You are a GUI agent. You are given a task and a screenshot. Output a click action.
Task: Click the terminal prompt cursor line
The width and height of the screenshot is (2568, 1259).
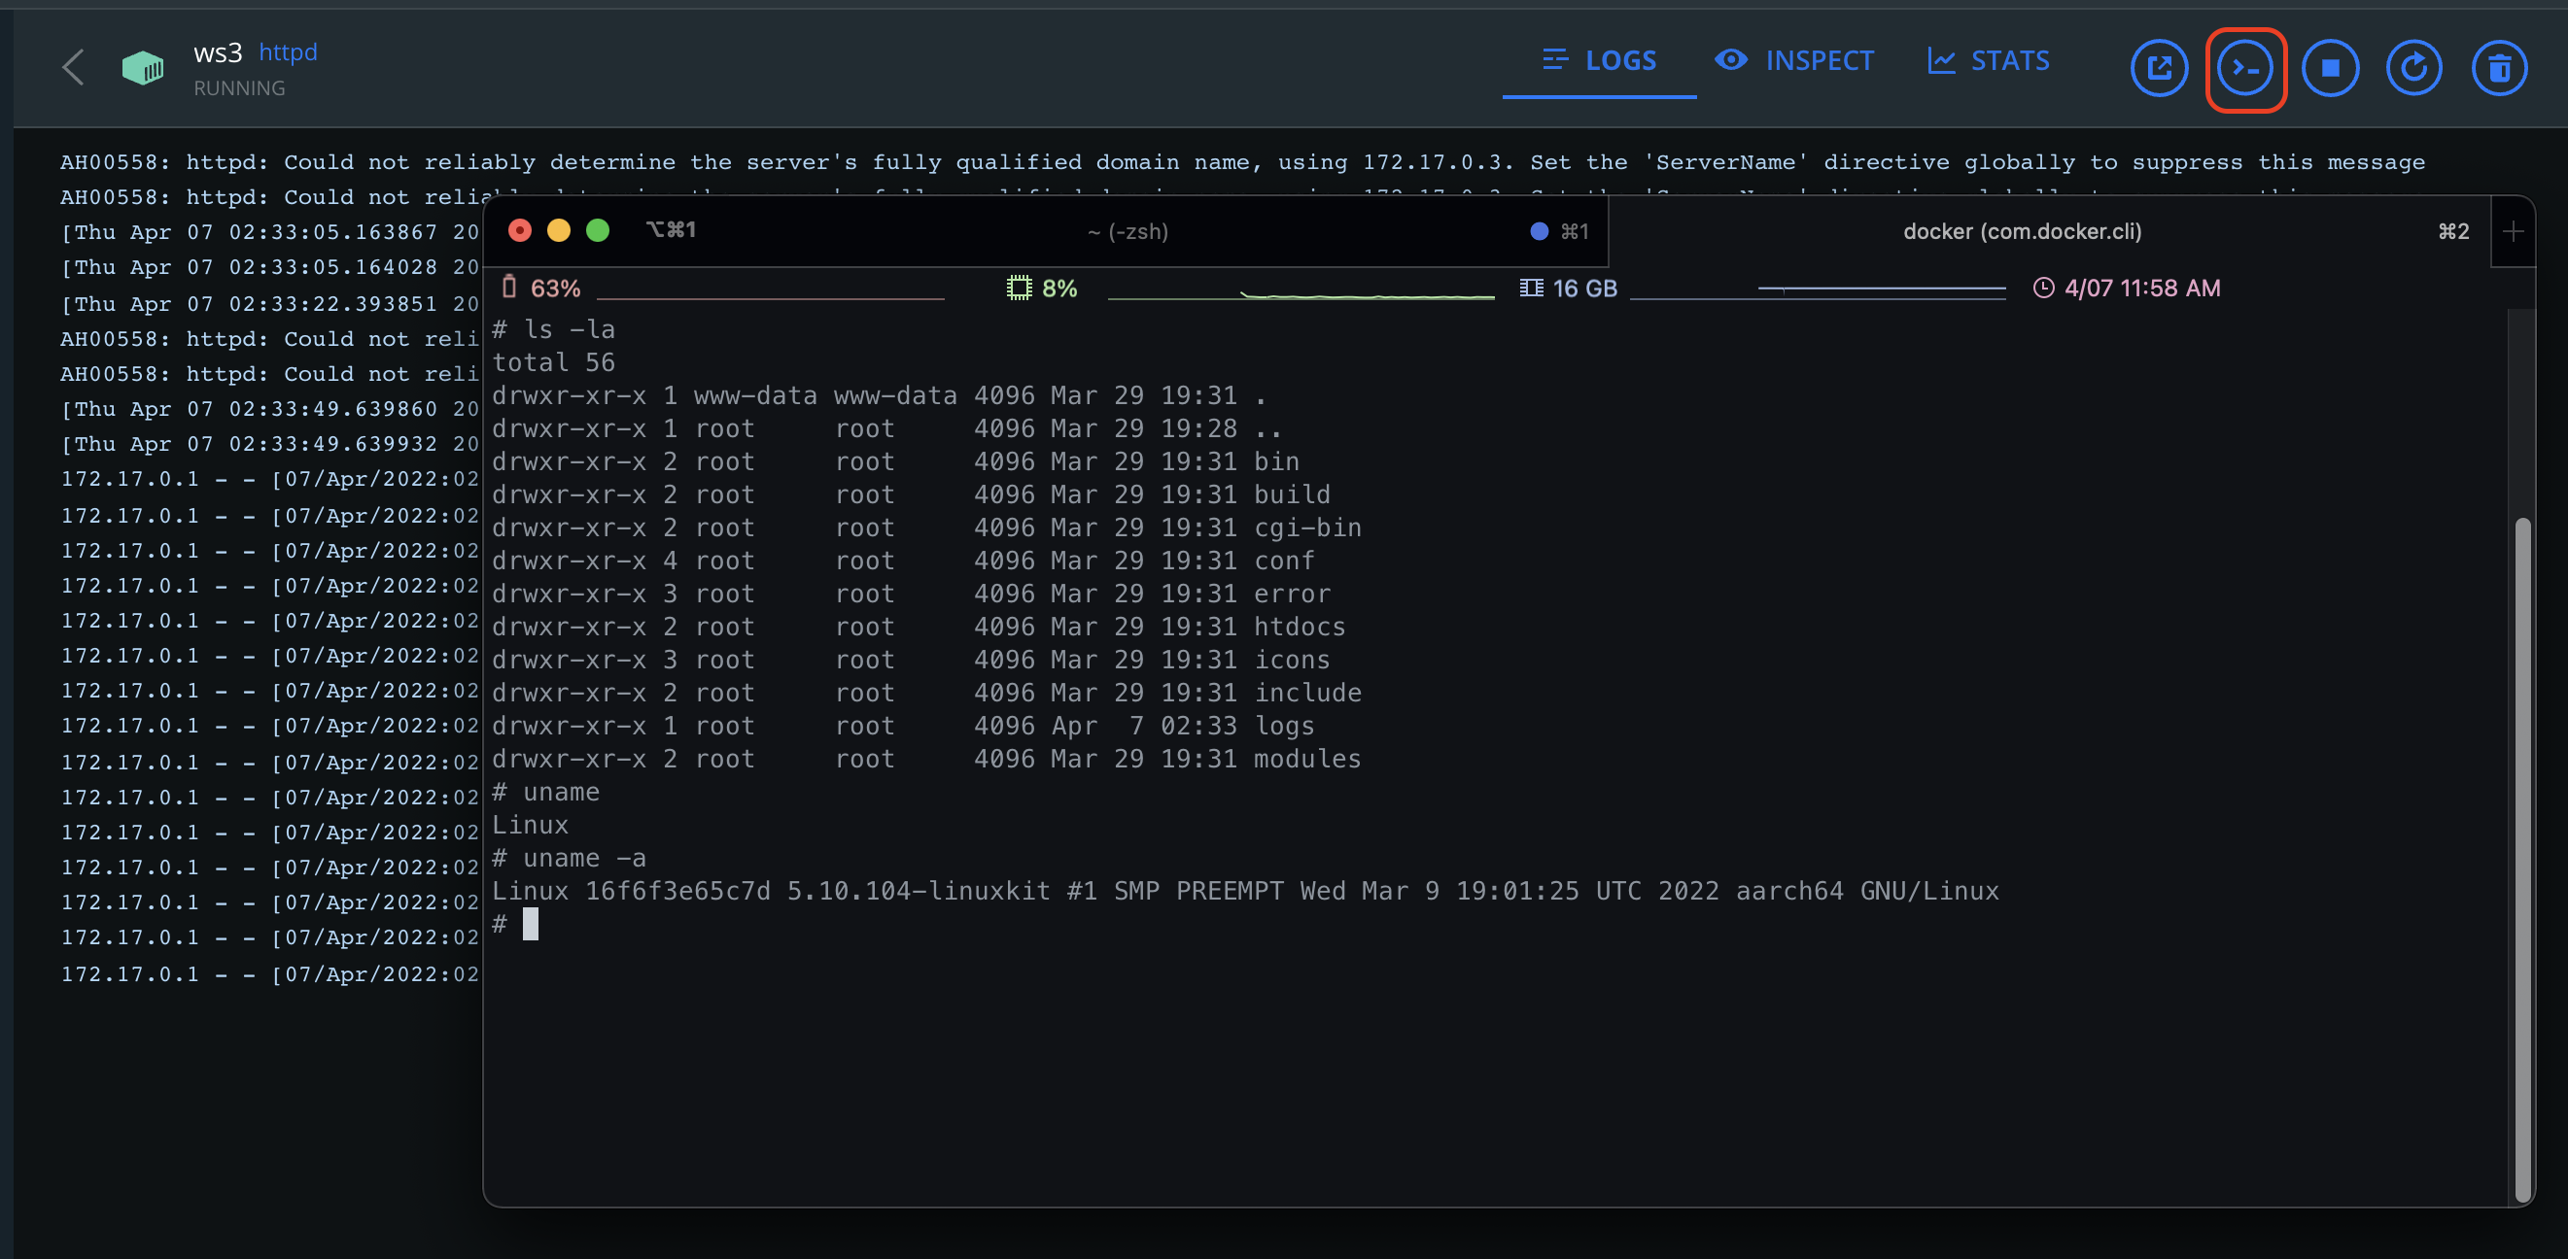pos(531,923)
